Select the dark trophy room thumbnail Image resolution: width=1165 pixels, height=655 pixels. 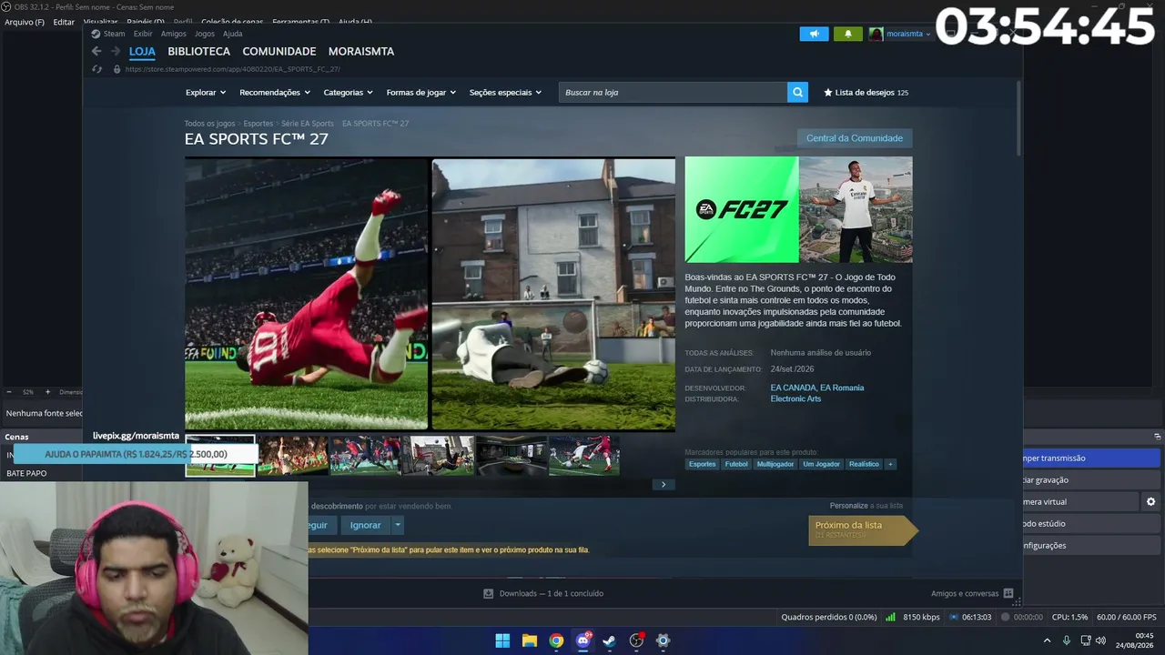coord(511,455)
